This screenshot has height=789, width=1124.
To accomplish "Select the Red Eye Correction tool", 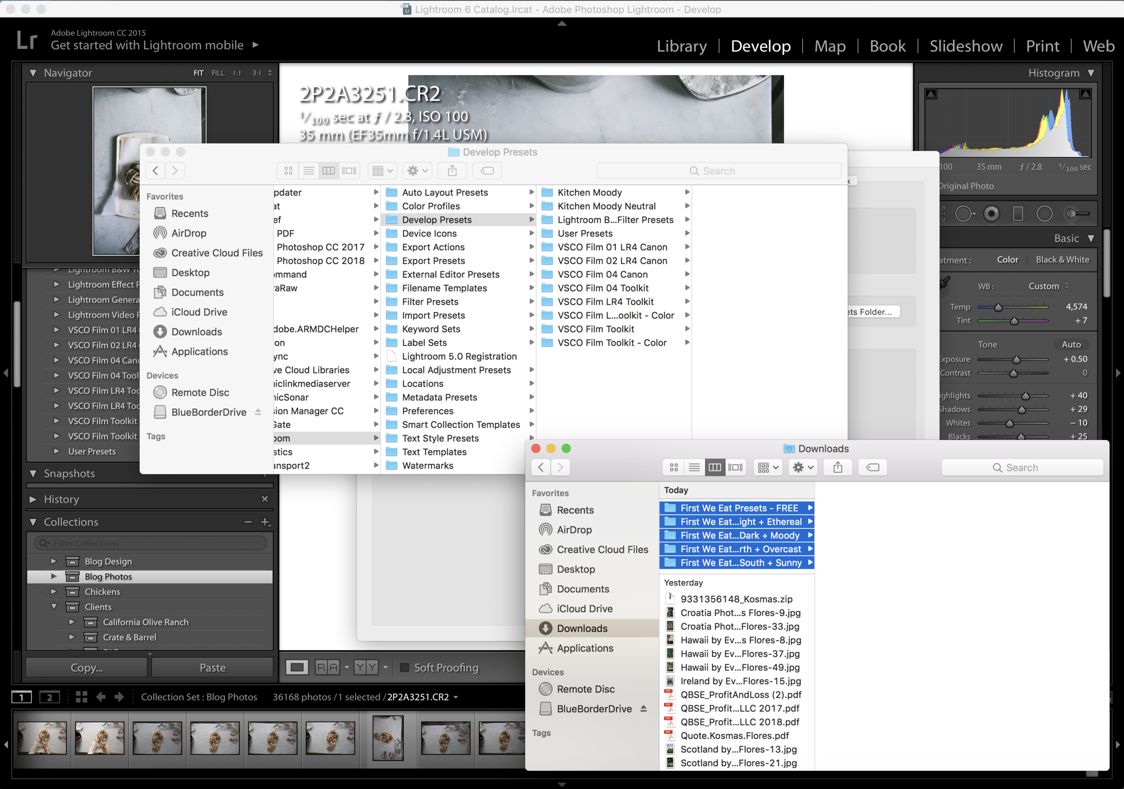I will (991, 214).
